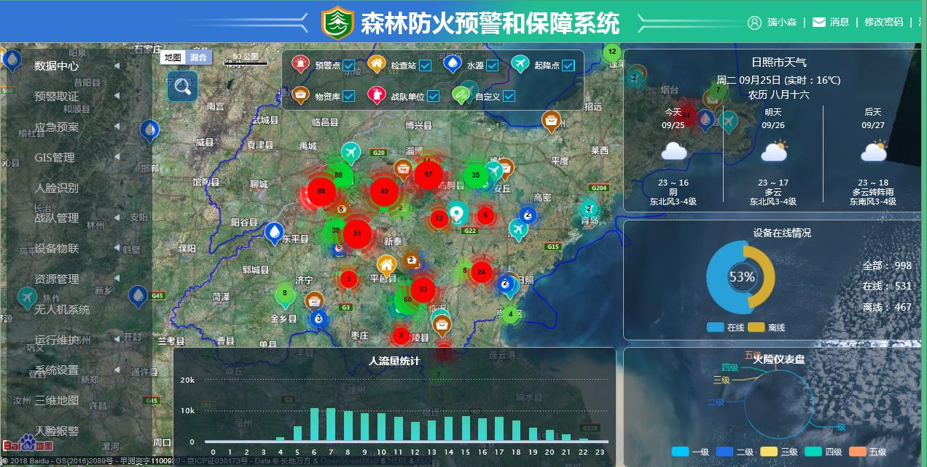The height and width of the screenshot is (467, 927).
Task: Click the 起降点 airplane icon
Action: point(520,63)
